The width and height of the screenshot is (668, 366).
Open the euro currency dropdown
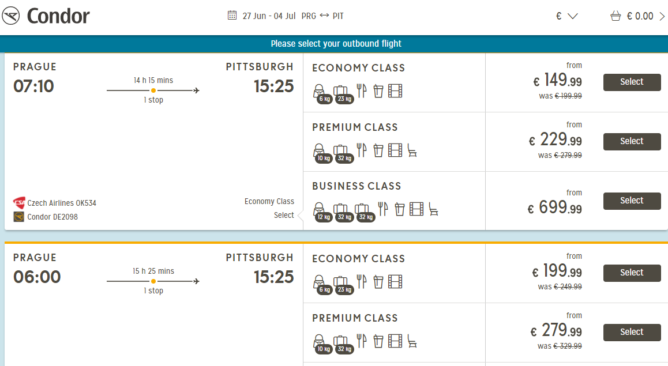coord(566,16)
